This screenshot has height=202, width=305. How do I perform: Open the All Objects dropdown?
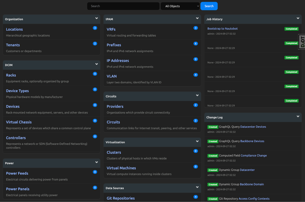(180, 6)
